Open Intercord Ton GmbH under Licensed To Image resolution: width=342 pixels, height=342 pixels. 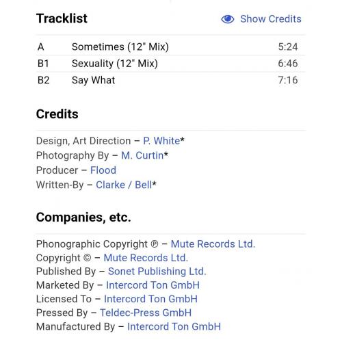(150, 299)
